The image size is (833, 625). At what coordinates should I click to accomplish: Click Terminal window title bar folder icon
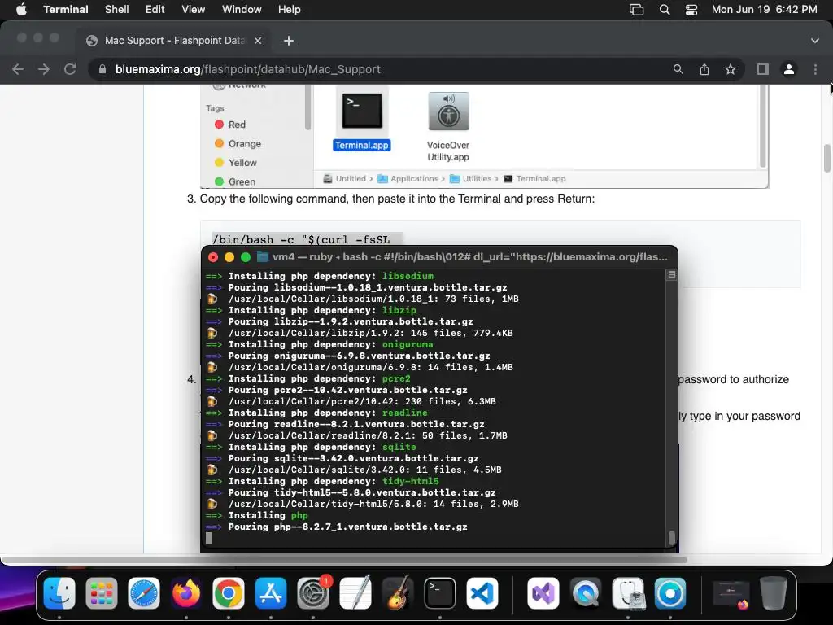coord(263,257)
